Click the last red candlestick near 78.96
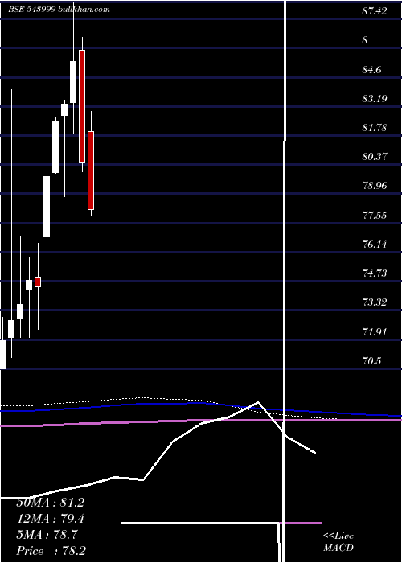Image resolution: width=402 pixels, height=563 pixels. pyautogui.click(x=91, y=171)
